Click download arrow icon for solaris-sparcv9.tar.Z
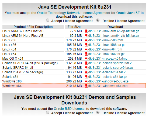The height and width of the screenshot is (116, 149). (86, 63)
